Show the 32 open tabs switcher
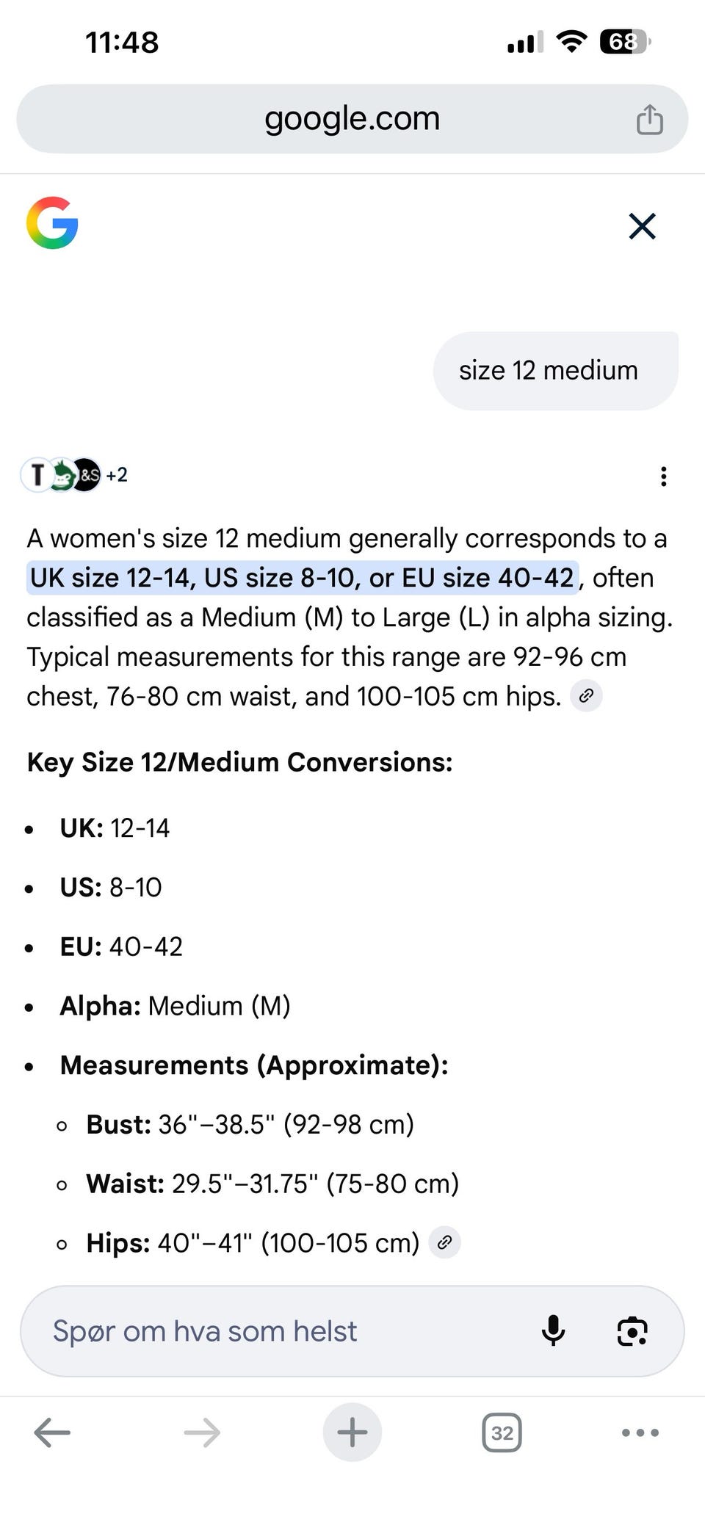The height and width of the screenshot is (1525, 705). 502,1432
